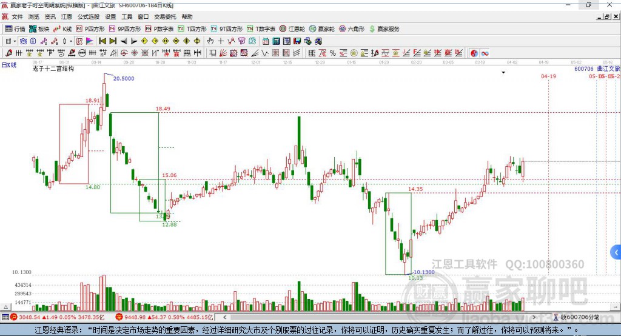621x336 pixels.
Task: Click the tree-shaped tool icon
Action: tap(252, 41)
